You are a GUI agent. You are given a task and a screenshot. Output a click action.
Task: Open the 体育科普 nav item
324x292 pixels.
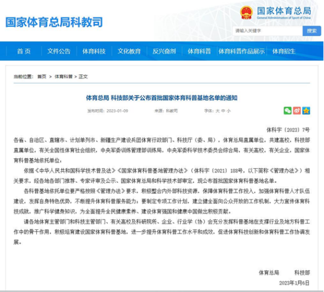pyautogui.click(x=200, y=51)
